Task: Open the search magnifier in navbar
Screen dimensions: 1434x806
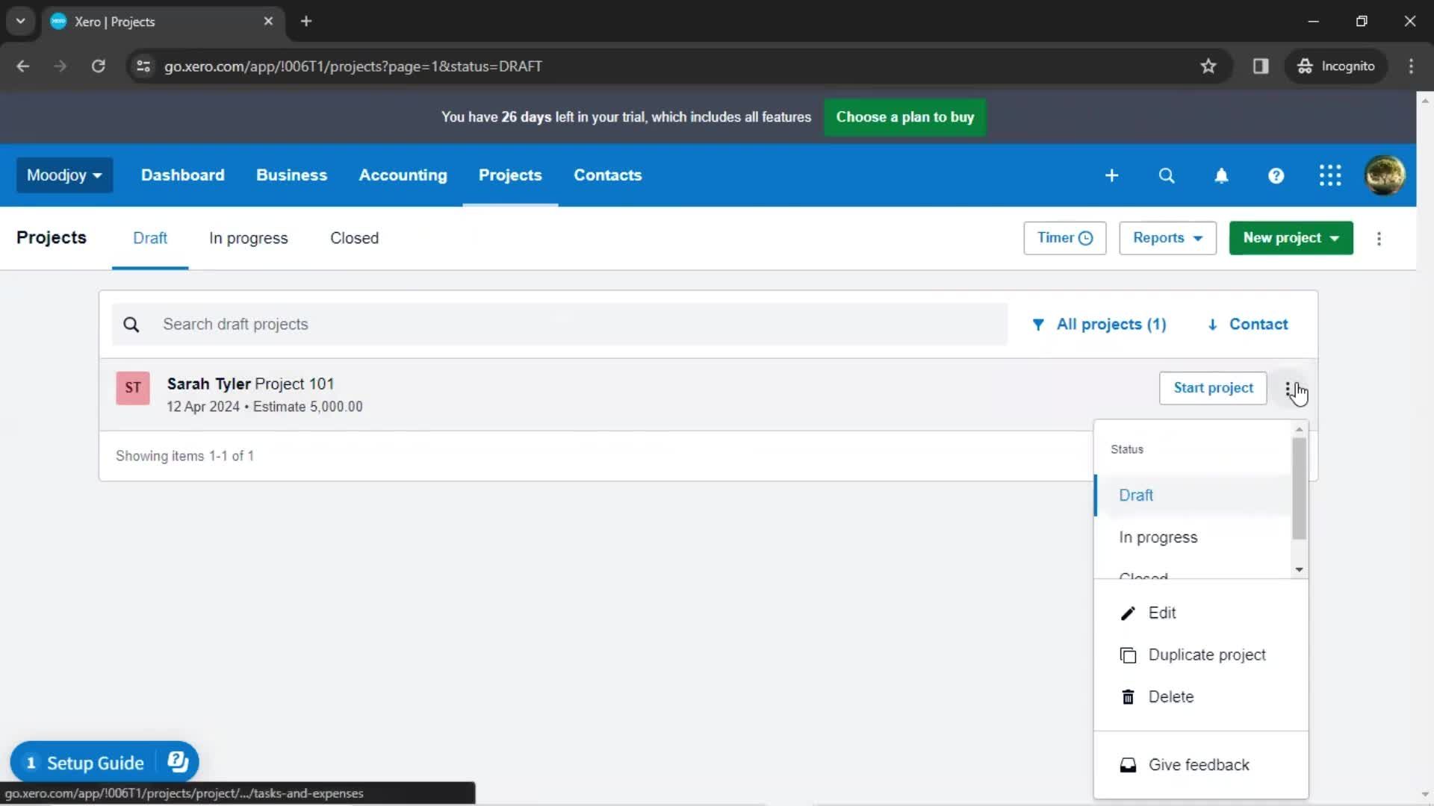Action: [1166, 175]
